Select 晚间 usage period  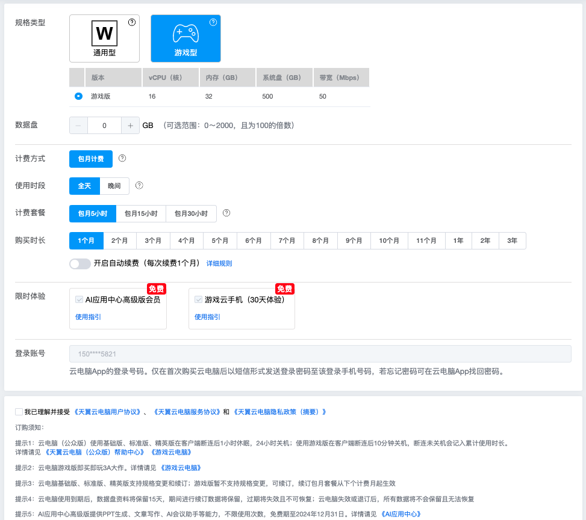click(x=114, y=186)
